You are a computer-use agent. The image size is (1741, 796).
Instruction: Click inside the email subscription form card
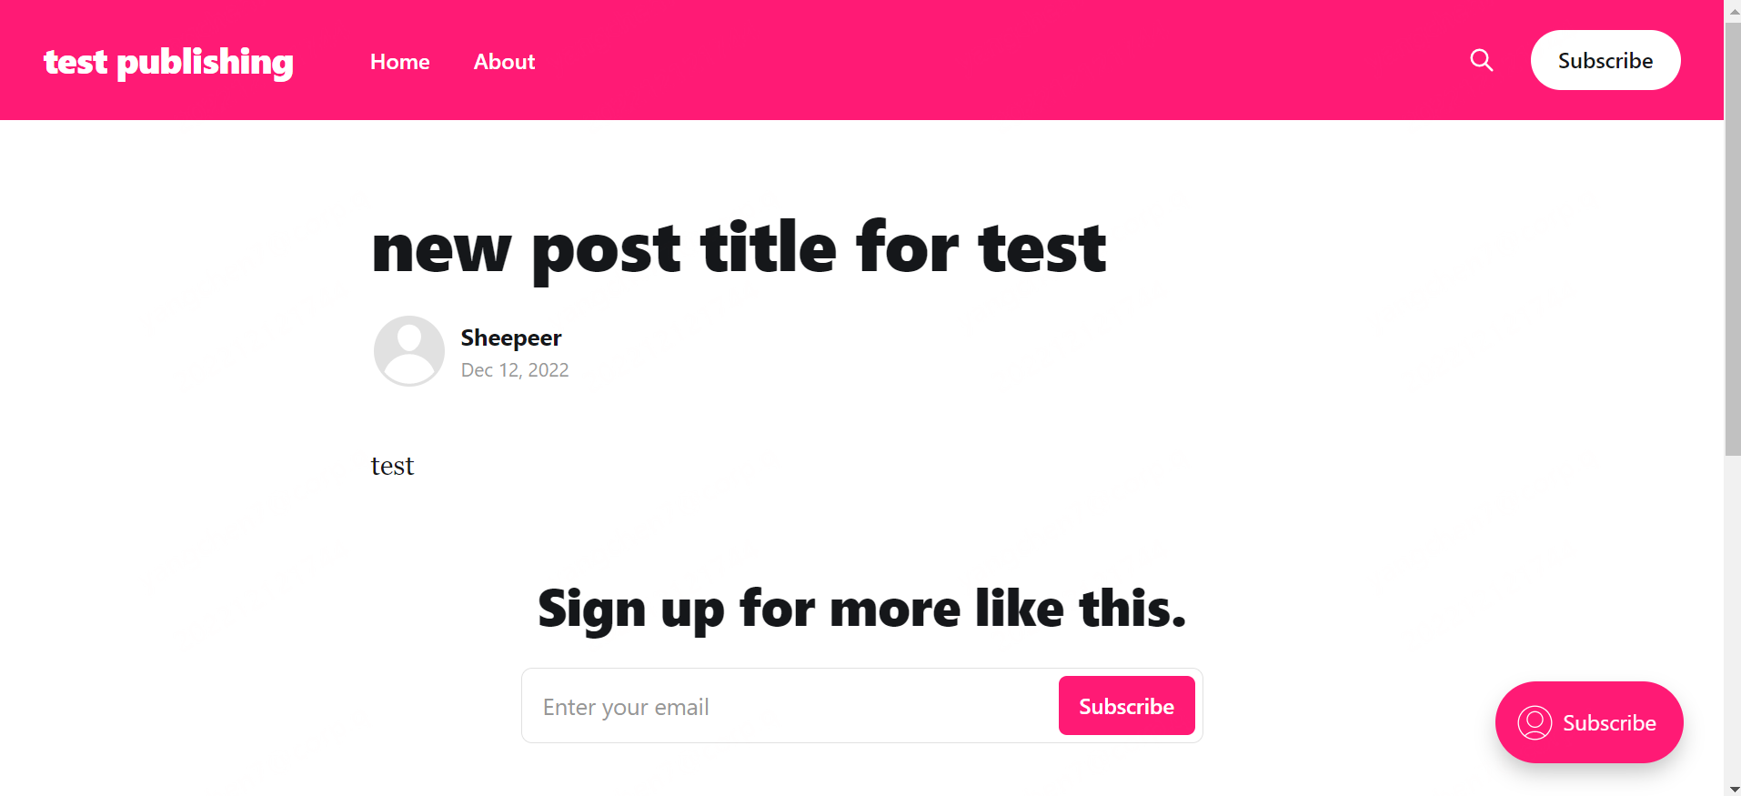pos(861,706)
